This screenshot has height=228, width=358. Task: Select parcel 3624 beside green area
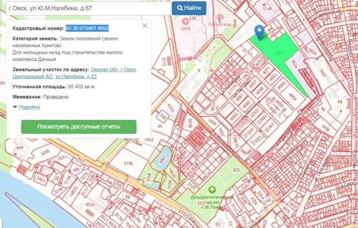click(294, 64)
